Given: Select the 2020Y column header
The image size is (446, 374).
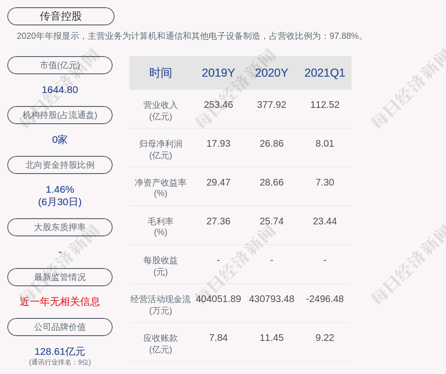Looking at the screenshot, I should point(271,73).
